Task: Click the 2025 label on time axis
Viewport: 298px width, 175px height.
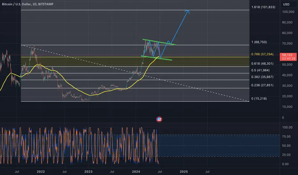Action: tap(184, 171)
